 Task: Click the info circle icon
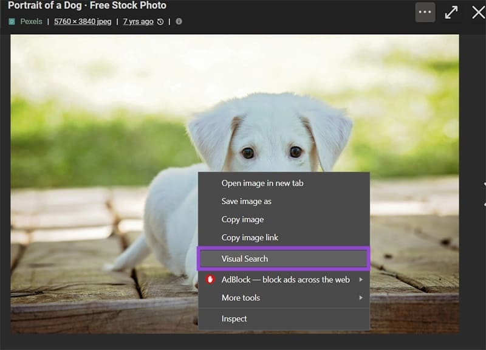(179, 21)
